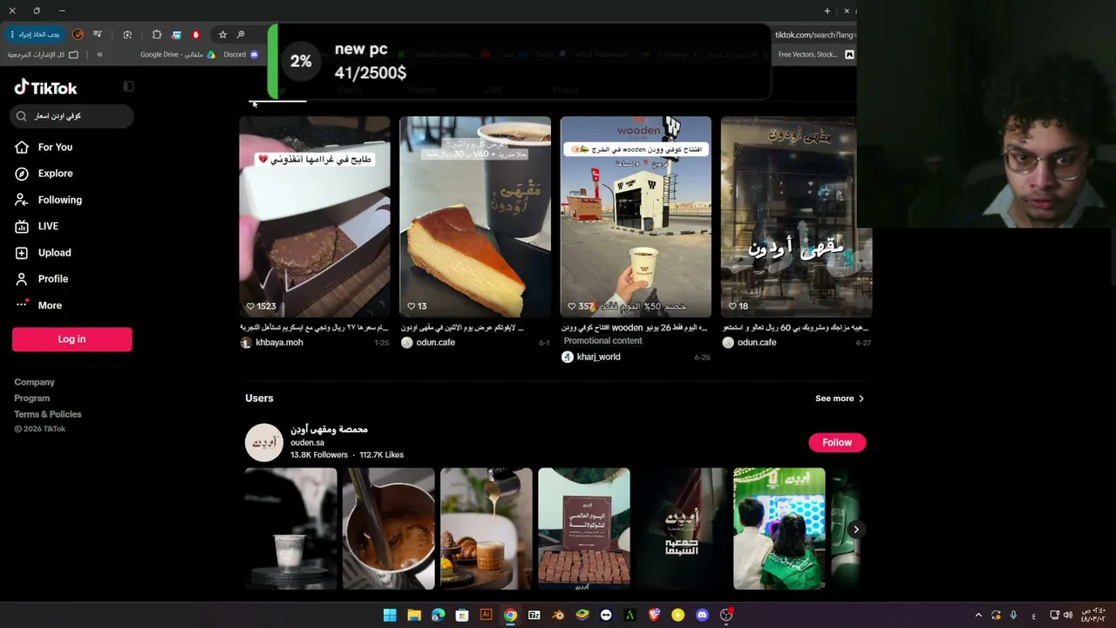Expand the bookmarks overflow chevron
This screenshot has width=1116, height=628.
coord(100,55)
